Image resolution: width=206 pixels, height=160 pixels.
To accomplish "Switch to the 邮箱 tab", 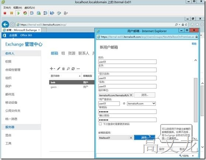I will point(54,53).
